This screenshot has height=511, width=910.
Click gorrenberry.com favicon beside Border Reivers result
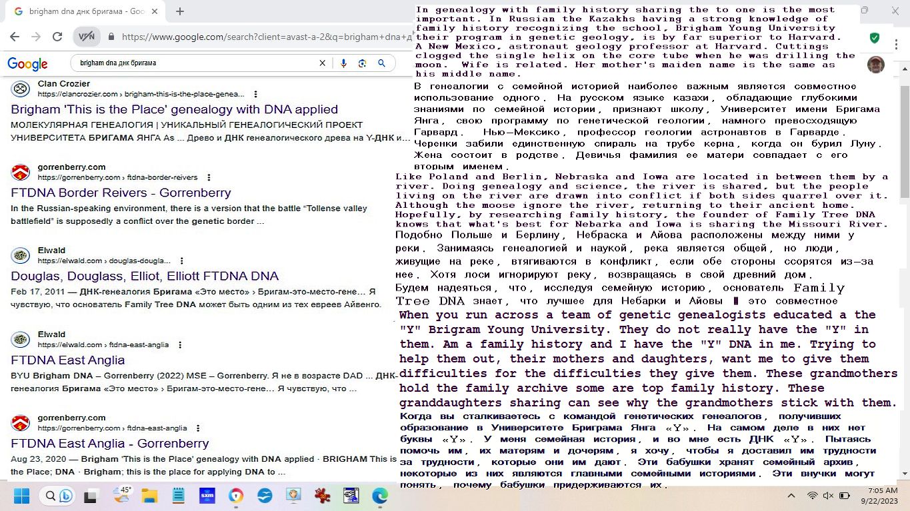pos(21,172)
